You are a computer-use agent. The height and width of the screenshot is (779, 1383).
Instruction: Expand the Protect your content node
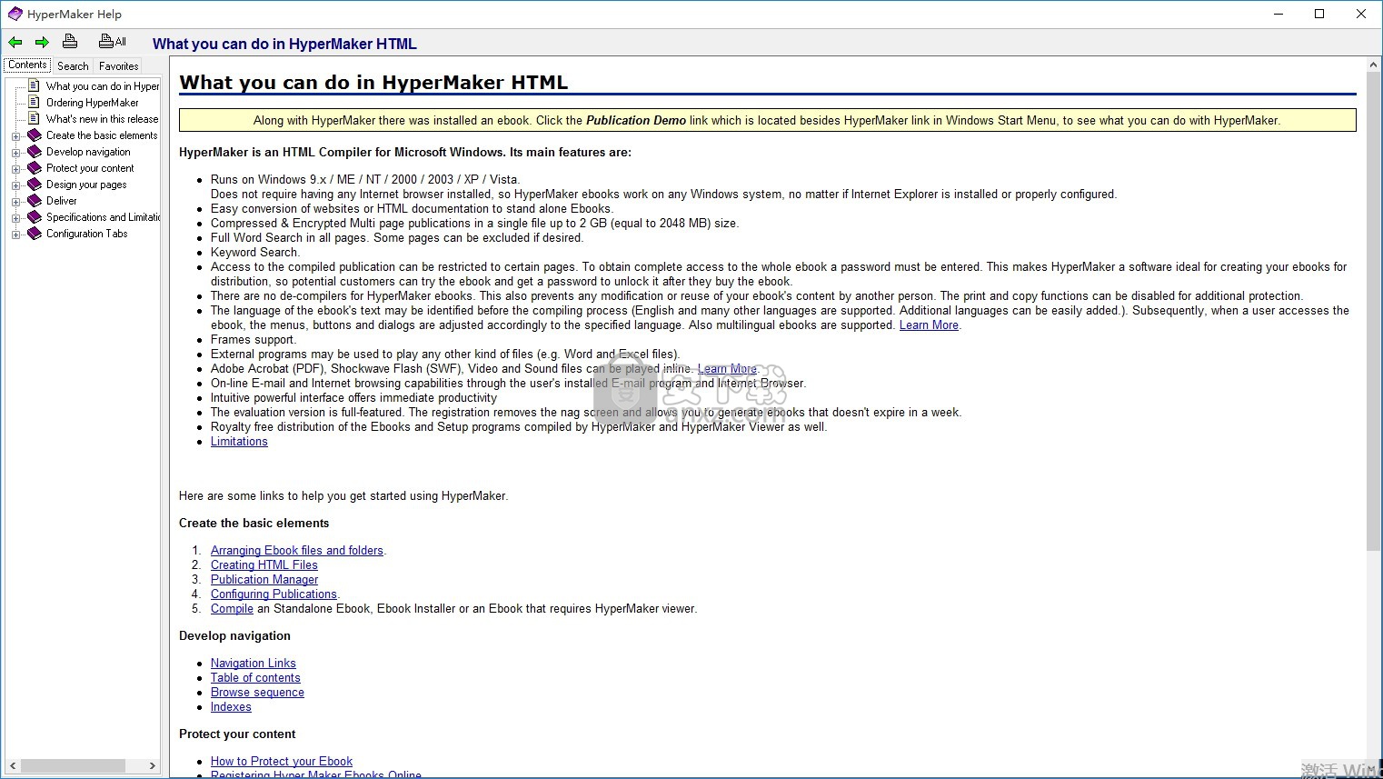coord(15,169)
